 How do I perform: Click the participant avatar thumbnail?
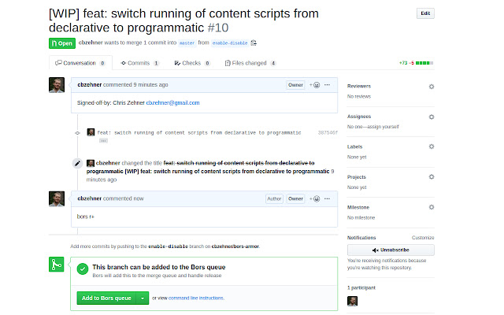click(x=352, y=301)
